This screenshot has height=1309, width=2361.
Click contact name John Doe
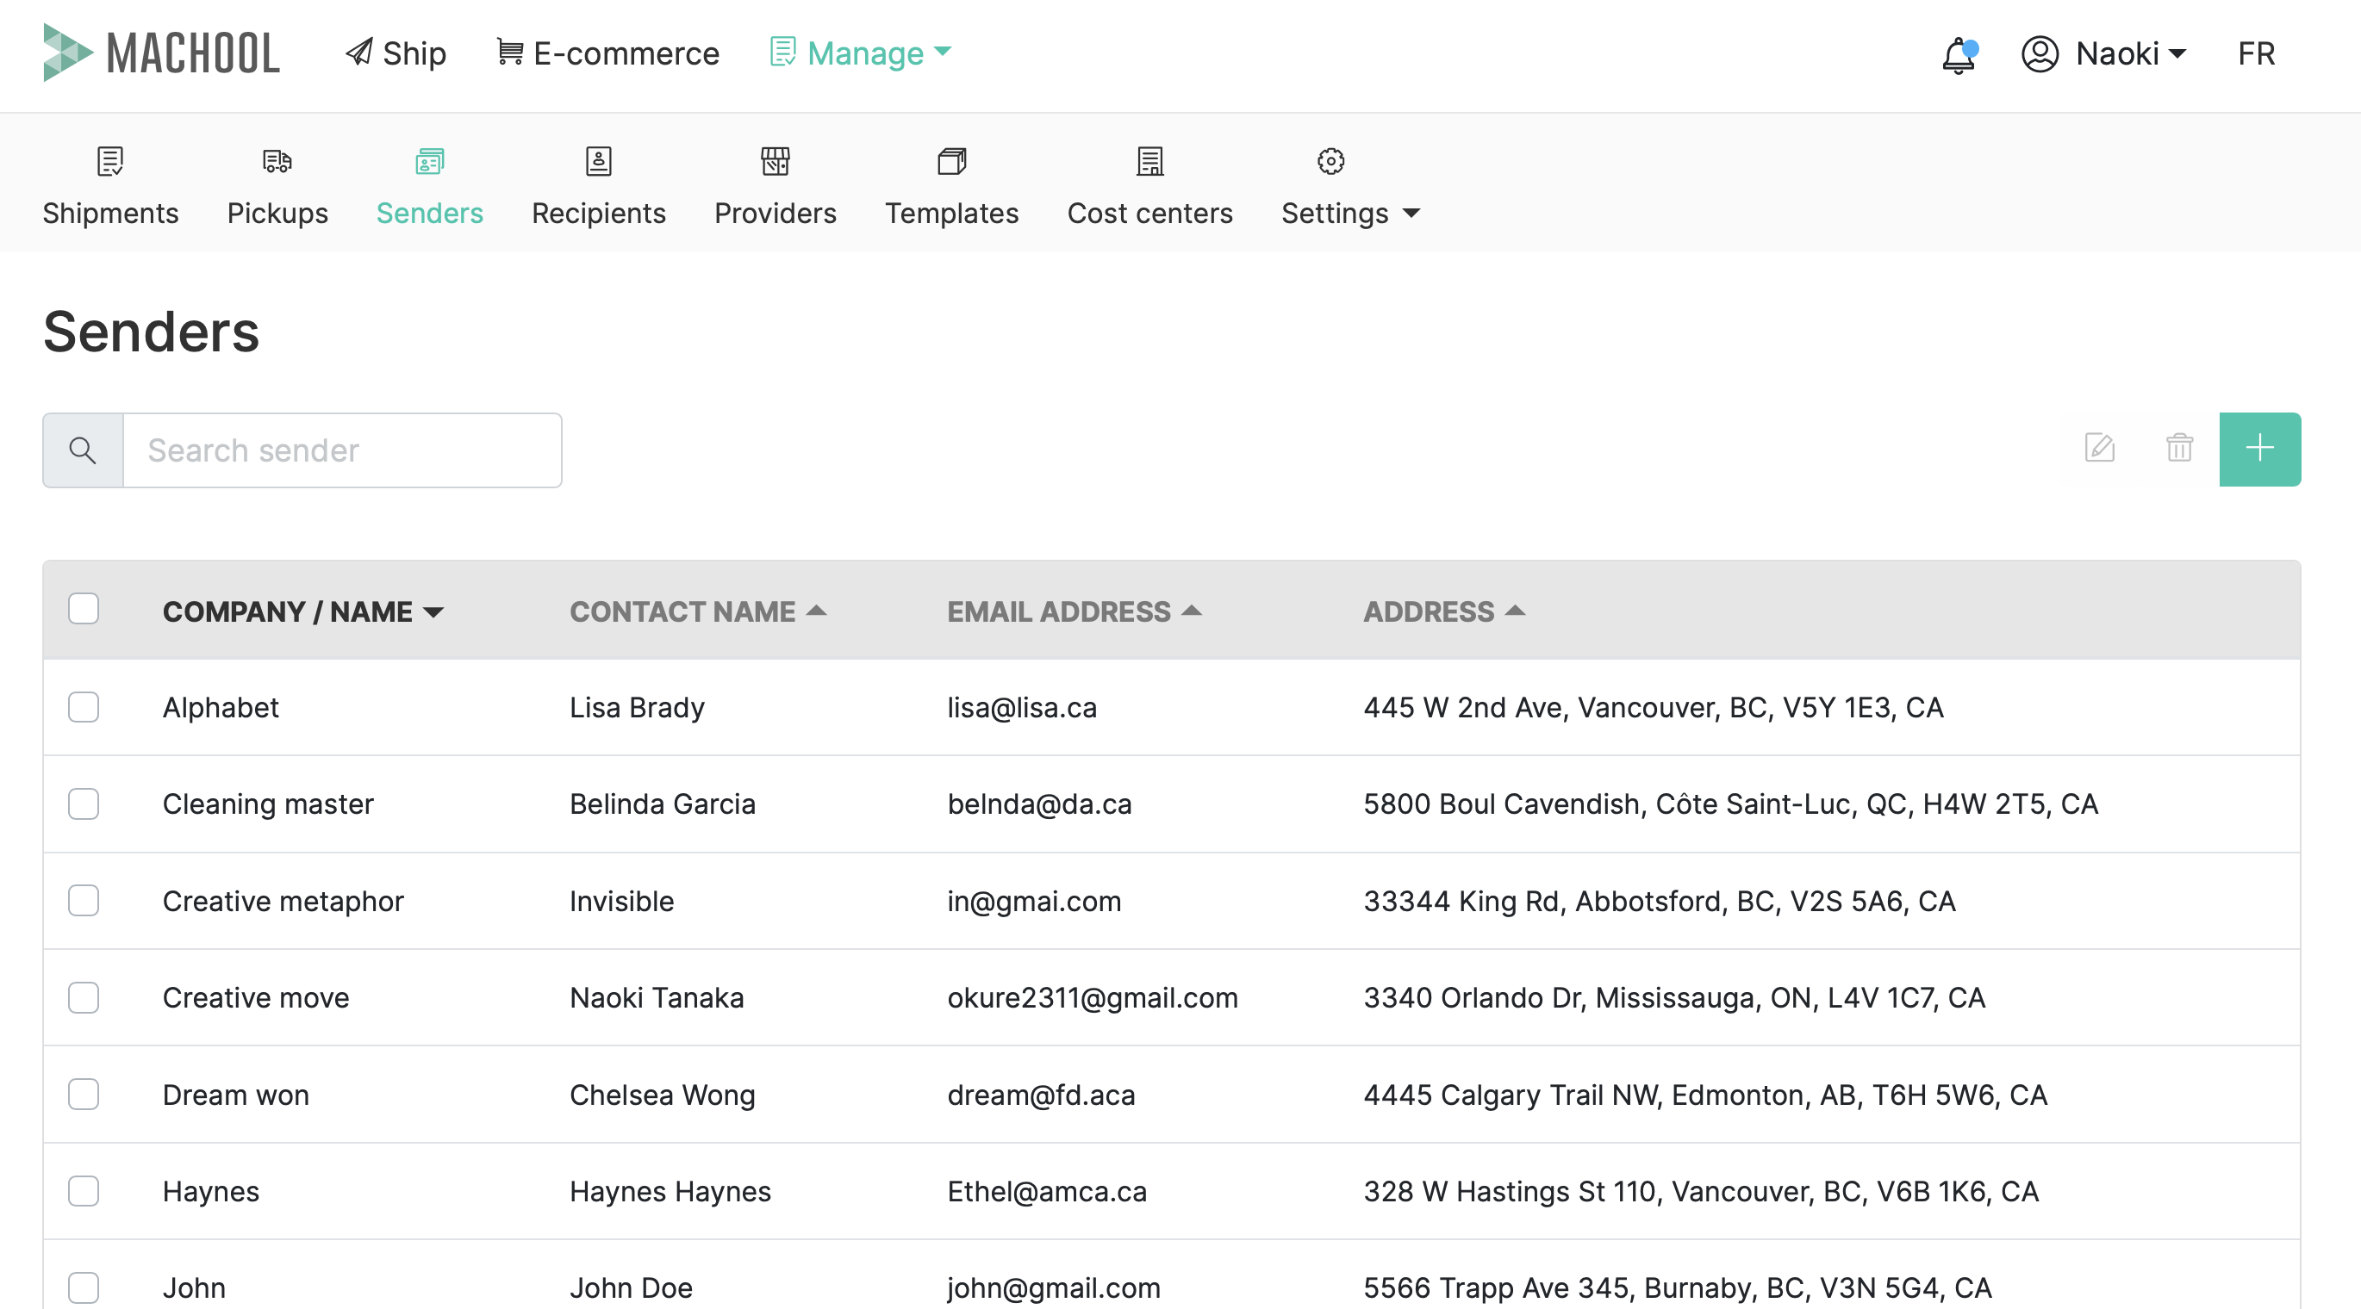pos(631,1288)
